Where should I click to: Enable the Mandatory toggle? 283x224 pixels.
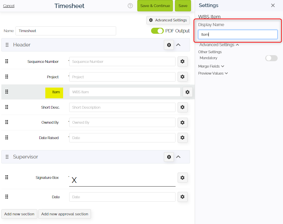pyautogui.click(x=271, y=58)
